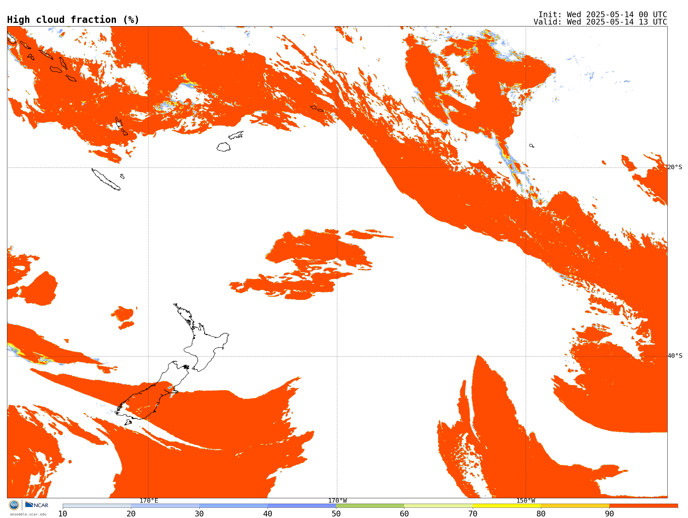Click the 20°S latitude label

pyautogui.click(x=675, y=167)
